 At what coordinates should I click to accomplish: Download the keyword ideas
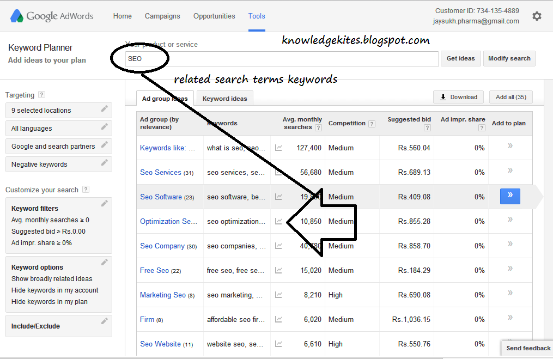click(x=459, y=97)
